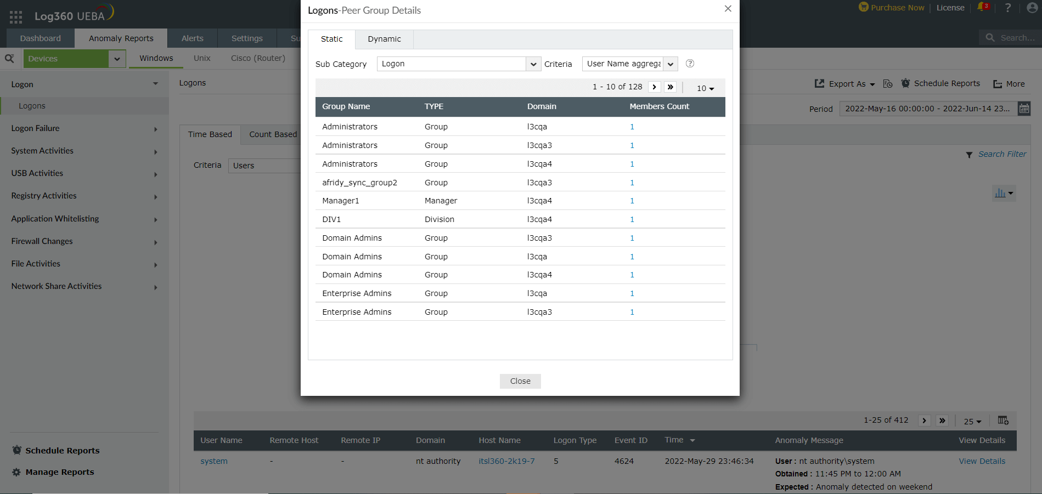This screenshot has height=494, width=1042.
Task: Select Logons item in sidebar
Action: coord(85,106)
